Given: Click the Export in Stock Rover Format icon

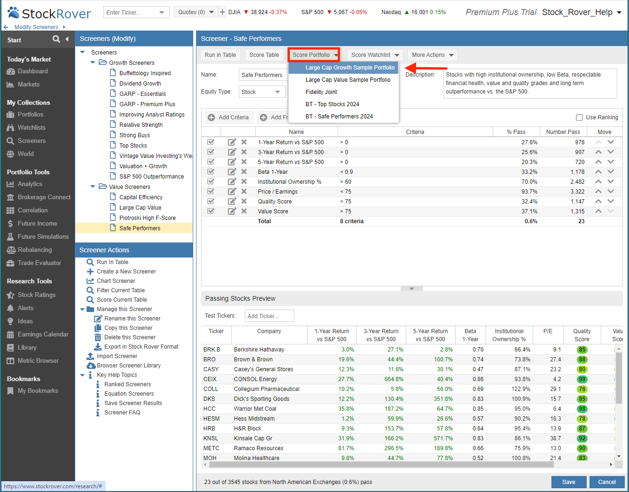Looking at the screenshot, I should coord(98,347).
